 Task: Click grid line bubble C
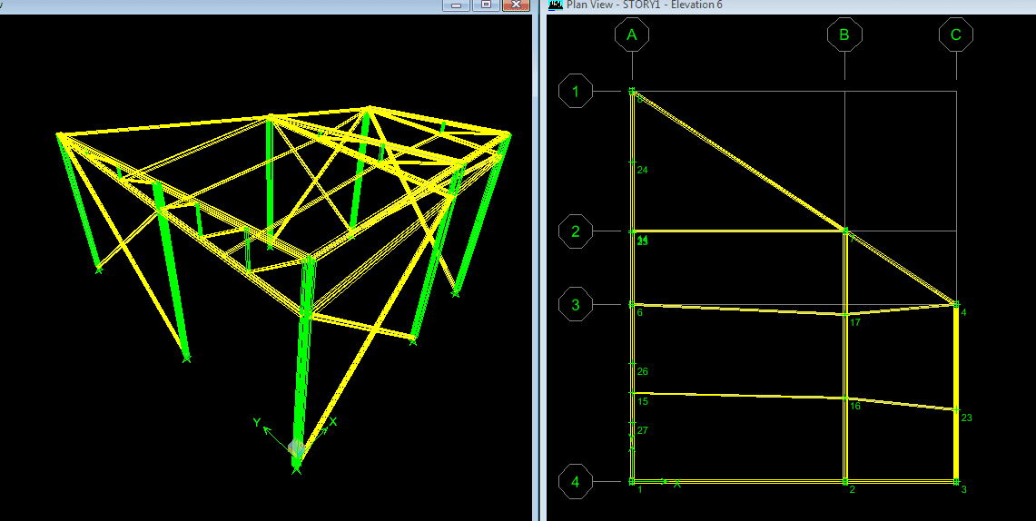click(956, 34)
